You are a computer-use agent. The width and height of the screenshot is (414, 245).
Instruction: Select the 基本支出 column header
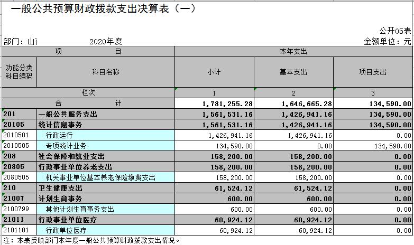pos(293,72)
